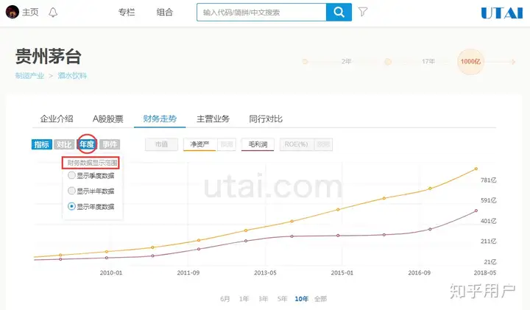The image size is (530, 310).
Task: Click the 2018-05 date label
Action: click(x=484, y=272)
